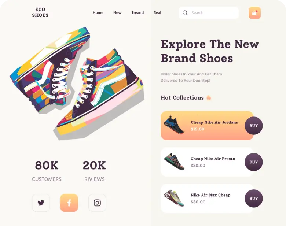Click the fire icon beside Hot Collections
The width and height of the screenshot is (286, 226).
[209, 98]
